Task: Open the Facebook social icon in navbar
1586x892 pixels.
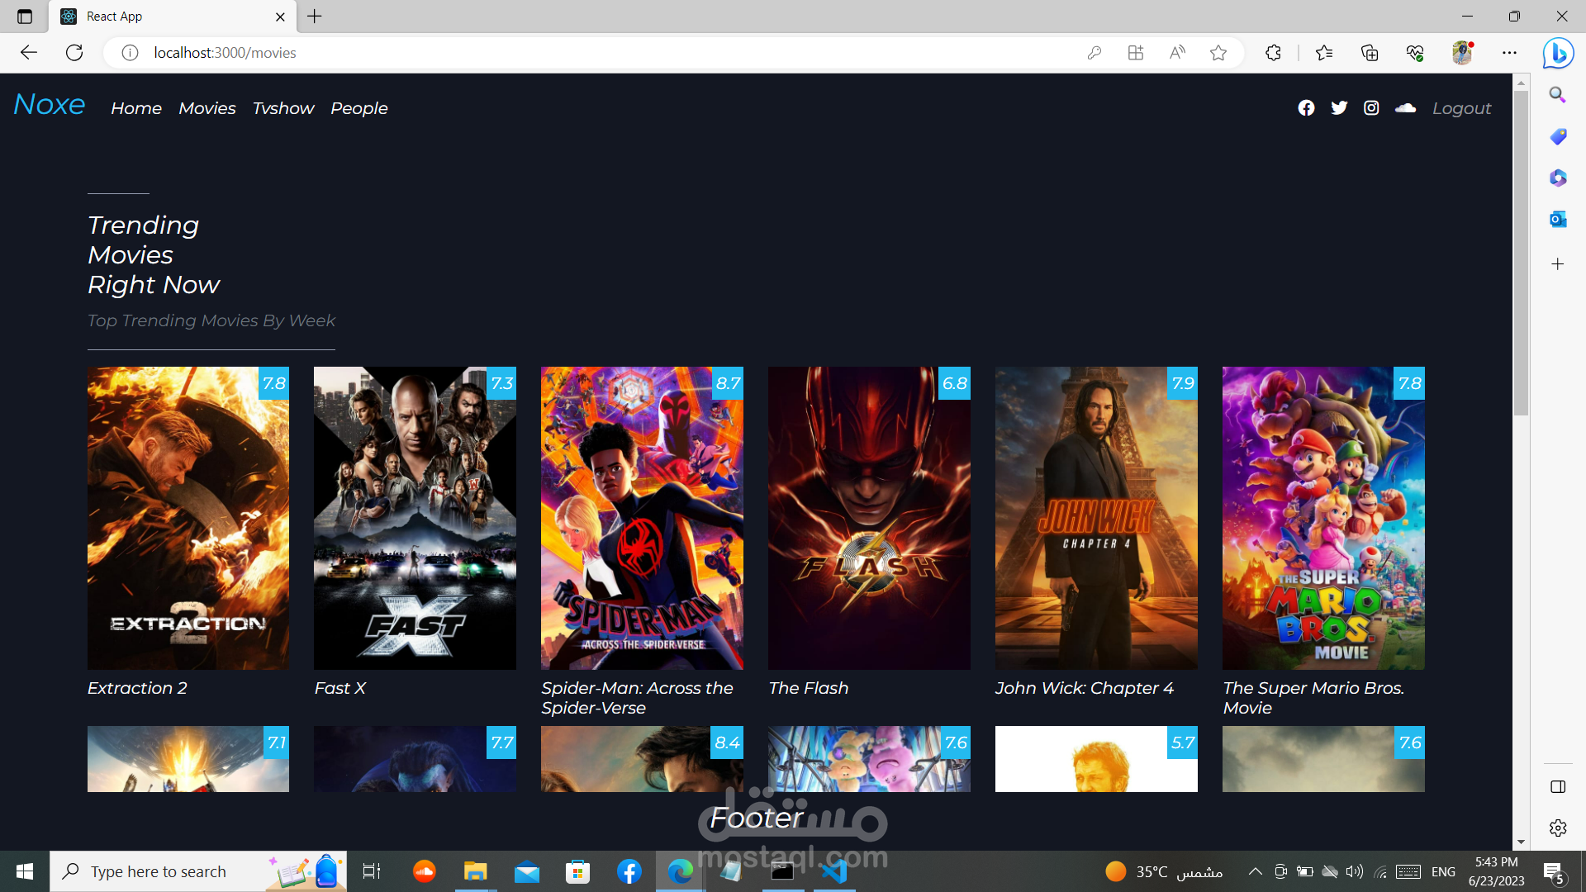Action: (x=1306, y=108)
